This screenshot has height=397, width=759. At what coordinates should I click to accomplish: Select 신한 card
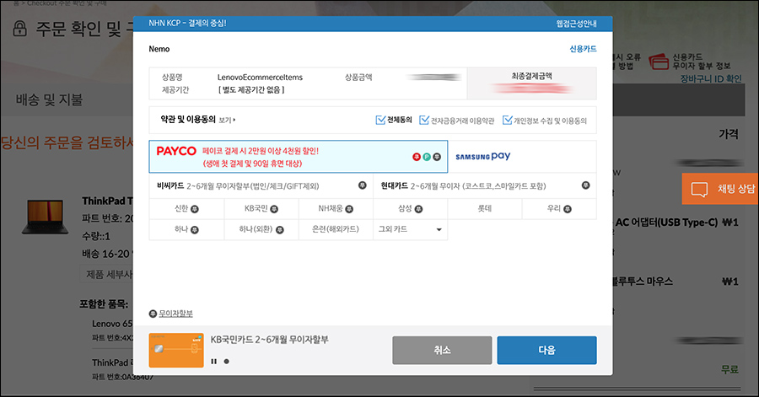[x=186, y=209]
